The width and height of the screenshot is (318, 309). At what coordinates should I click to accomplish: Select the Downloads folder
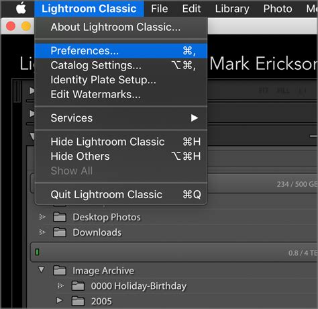(97, 232)
